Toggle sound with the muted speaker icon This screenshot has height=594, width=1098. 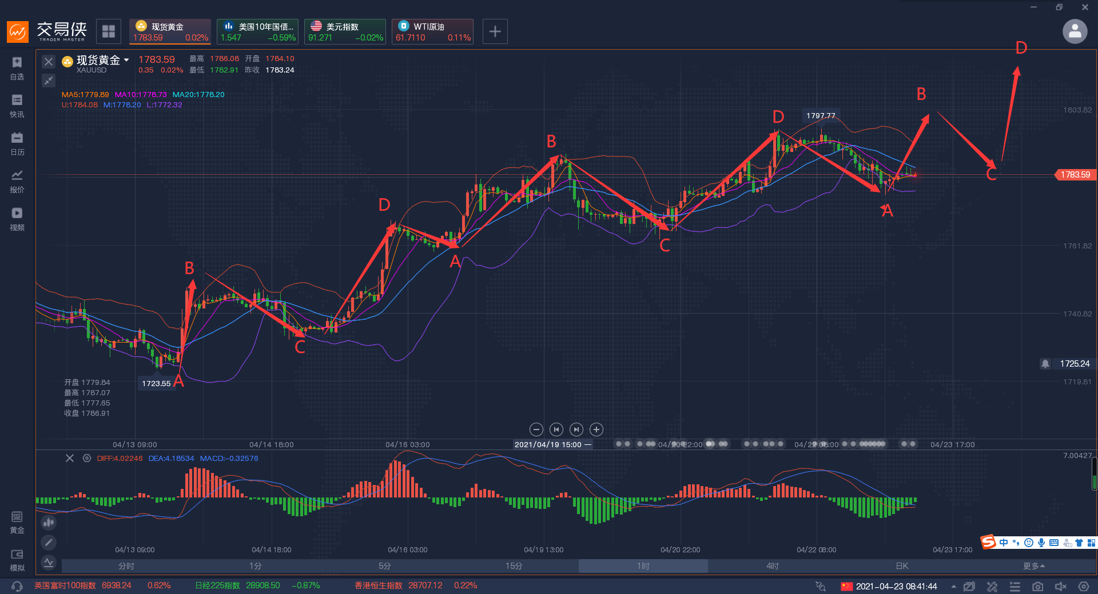click(x=1061, y=587)
